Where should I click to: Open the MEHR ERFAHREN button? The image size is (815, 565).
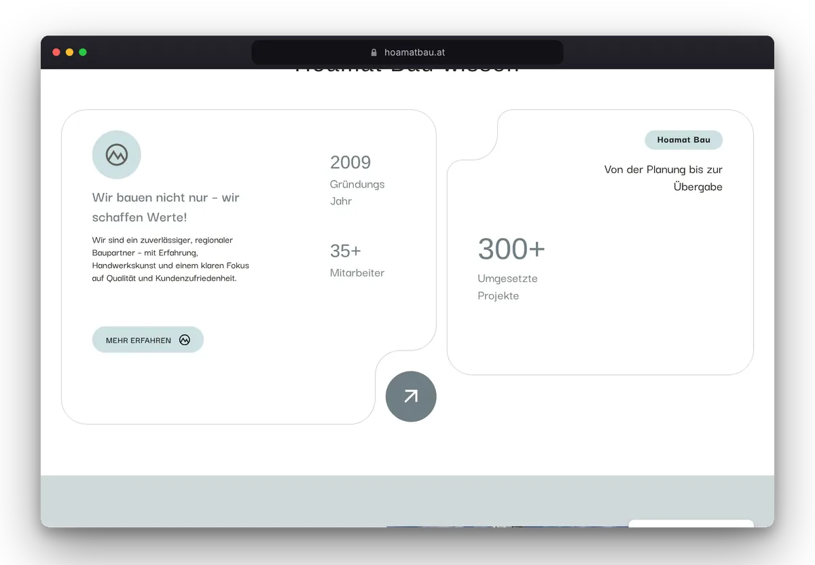pos(148,340)
